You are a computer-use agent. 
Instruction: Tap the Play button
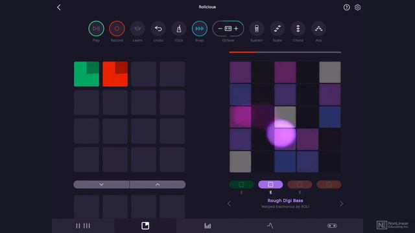click(96, 28)
